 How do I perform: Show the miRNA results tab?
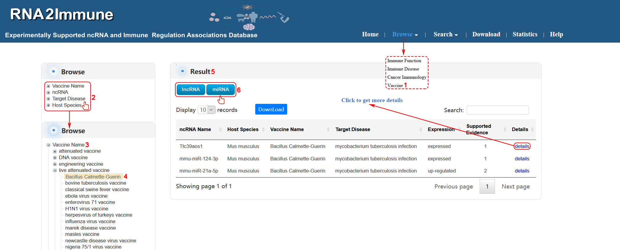tap(221, 89)
